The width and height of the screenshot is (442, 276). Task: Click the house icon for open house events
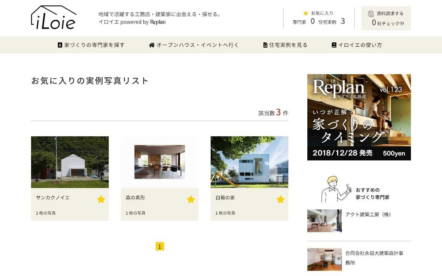pyautogui.click(x=152, y=45)
